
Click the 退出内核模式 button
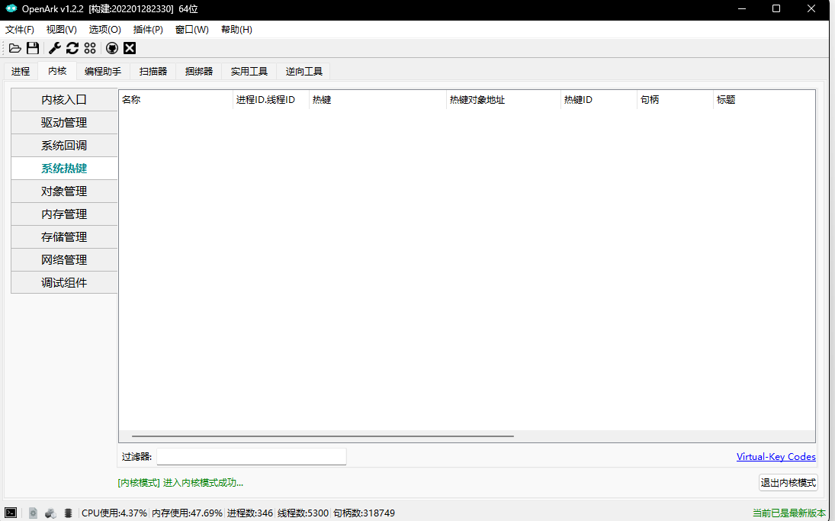pos(788,483)
